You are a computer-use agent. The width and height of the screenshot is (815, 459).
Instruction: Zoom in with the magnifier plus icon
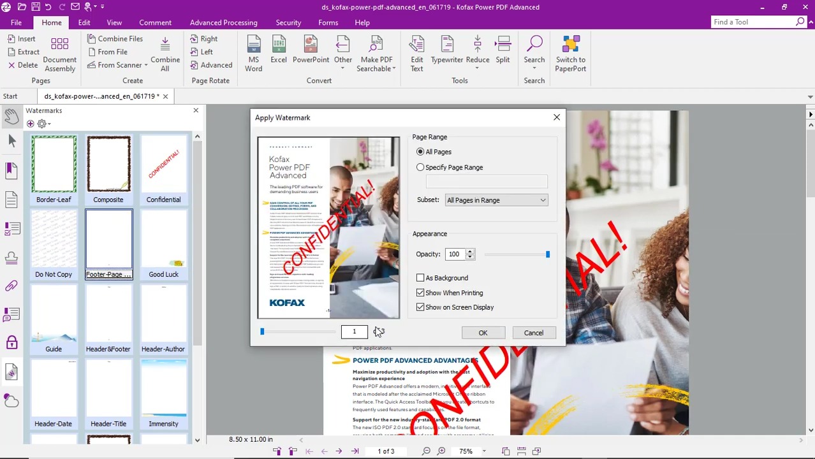441,451
